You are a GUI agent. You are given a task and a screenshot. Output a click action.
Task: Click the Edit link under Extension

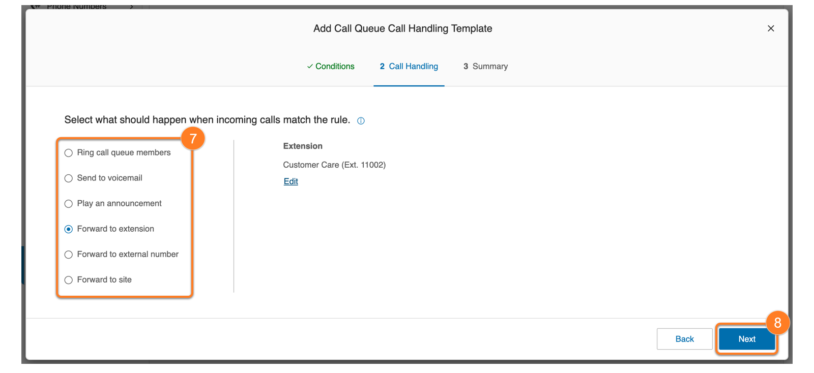click(290, 181)
